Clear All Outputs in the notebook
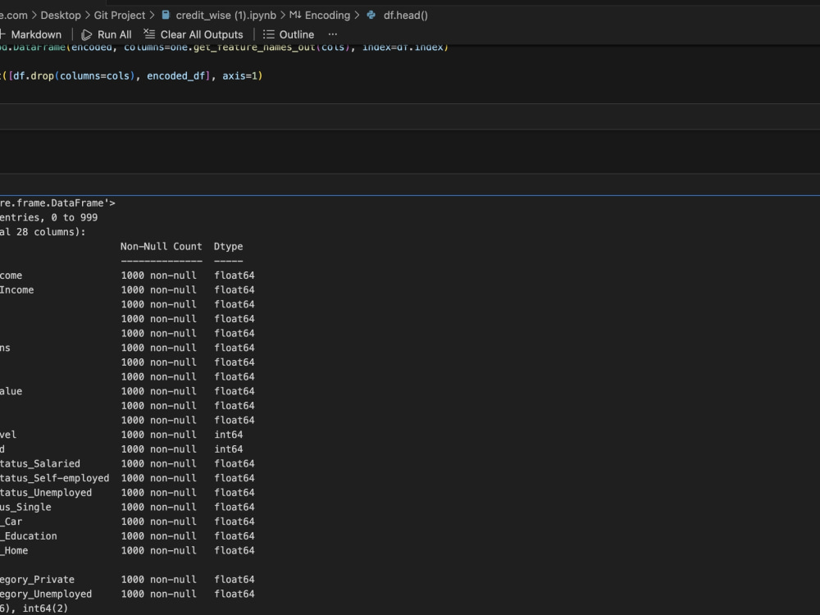The image size is (820, 615). (x=194, y=34)
